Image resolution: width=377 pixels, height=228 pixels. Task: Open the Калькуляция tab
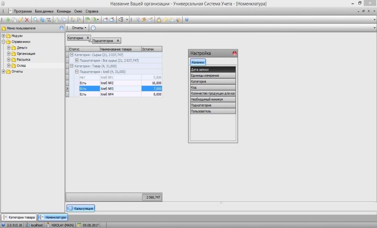[x=81, y=208]
